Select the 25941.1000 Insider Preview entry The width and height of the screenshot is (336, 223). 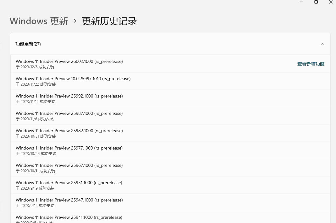coord(170,217)
